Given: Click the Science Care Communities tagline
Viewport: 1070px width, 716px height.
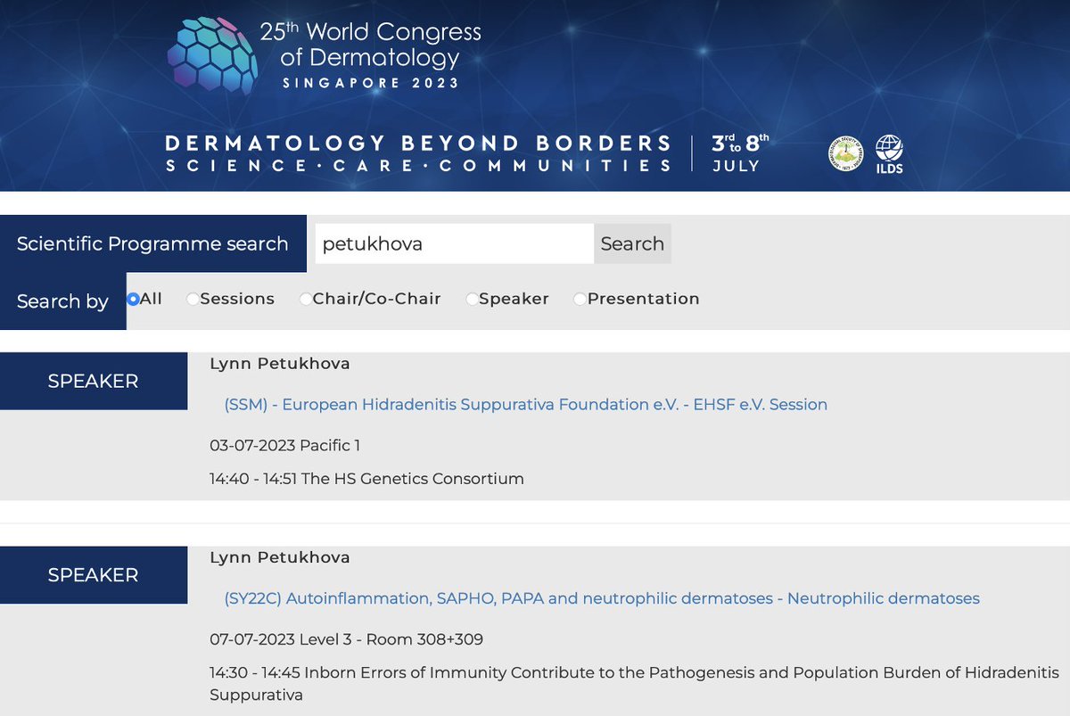Looking at the screenshot, I should (419, 166).
